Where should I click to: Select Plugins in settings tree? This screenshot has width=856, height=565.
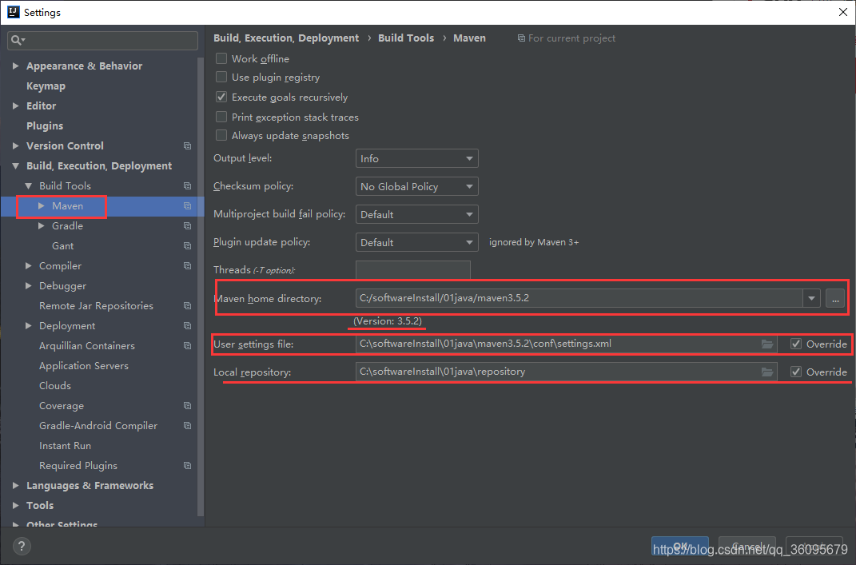point(45,125)
